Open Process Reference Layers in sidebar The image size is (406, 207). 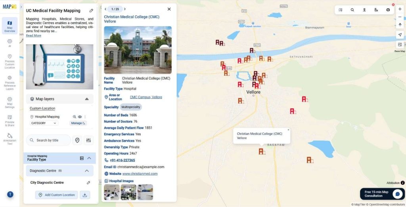click(x=10, y=83)
